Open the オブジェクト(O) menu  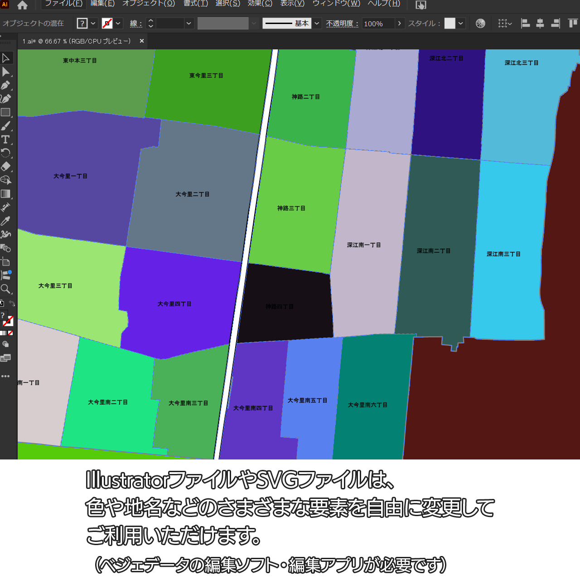pos(148,4)
